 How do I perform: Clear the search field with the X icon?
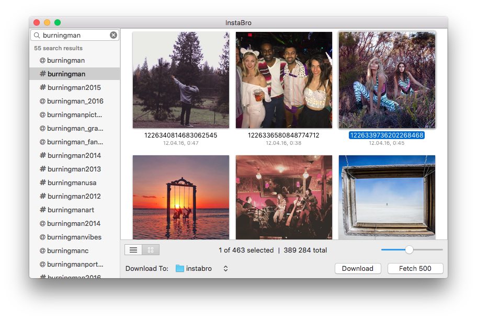pyautogui.click(x=113, y=35)
